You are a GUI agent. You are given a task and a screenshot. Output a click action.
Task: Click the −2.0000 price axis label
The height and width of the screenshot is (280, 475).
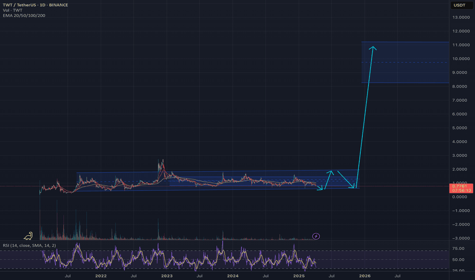(461, 225)
